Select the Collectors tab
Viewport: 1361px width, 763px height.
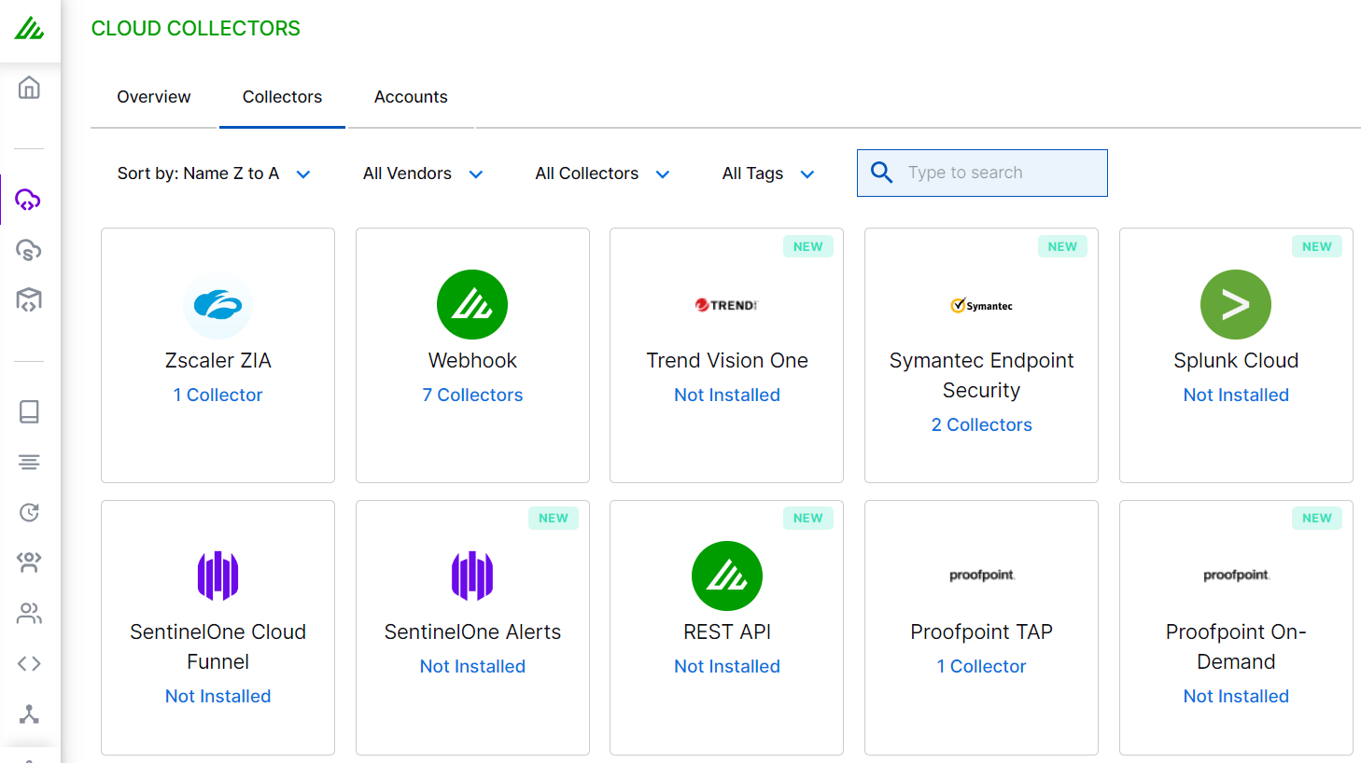282,97
